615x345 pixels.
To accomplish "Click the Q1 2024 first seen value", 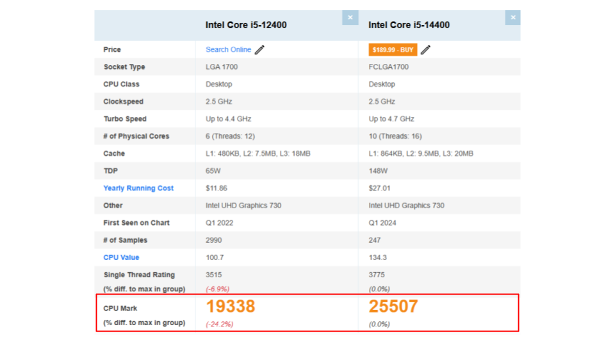I will coord(383,223).
